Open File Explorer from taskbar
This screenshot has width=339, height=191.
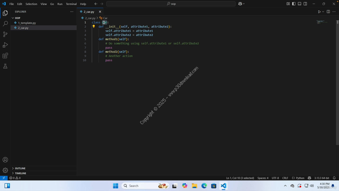[194, 186]
